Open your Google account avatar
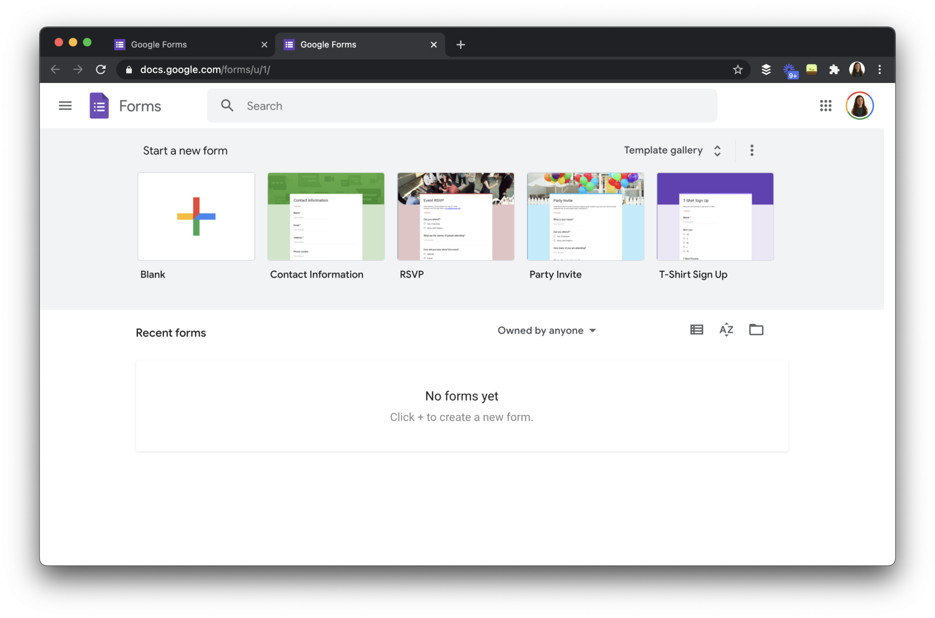This screenshot has height=618, width=935. pos(860,105)
